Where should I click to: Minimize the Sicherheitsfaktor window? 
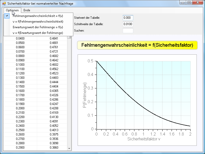tap(183, 3)
